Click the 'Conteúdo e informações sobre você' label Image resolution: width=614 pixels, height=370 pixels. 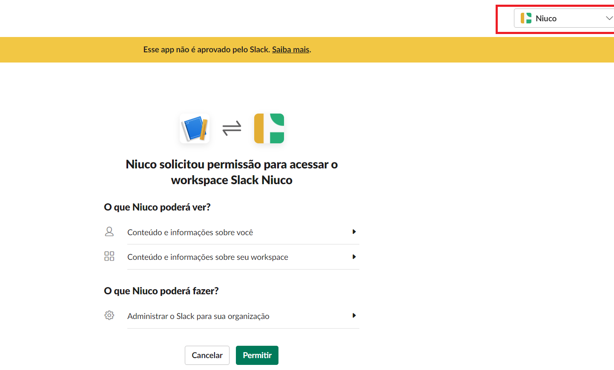[x=190, y=232]
